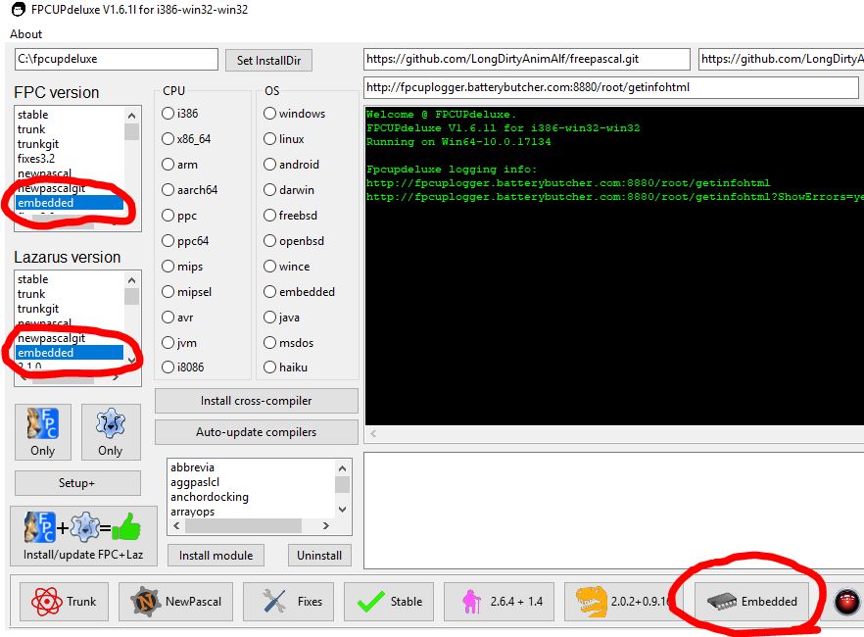Image resolution: width=864 pixels, height=637 pixels.
Task: Click the NewPascal icon button
Action: pos(176,601)
